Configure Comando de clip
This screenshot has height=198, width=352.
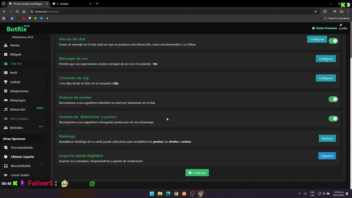(326, 78)
